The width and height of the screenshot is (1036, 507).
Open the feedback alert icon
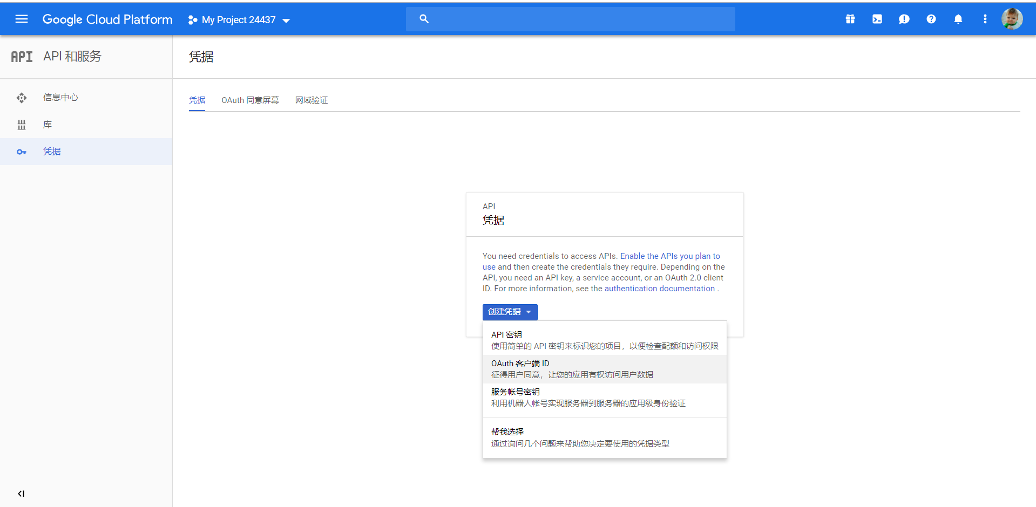pos(904,19)
